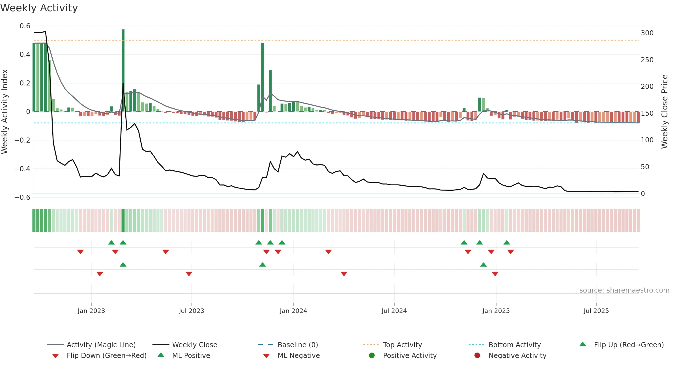Toggle the Flip Down (Green→Red) legend entry
This screenshot has height=382, width=679.
tap(99, 355)
